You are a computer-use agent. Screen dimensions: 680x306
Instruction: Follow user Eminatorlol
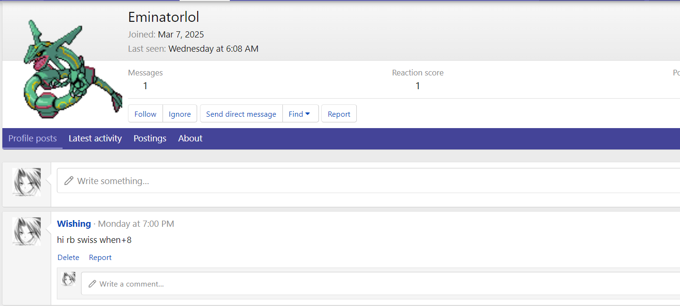[145, 114]
